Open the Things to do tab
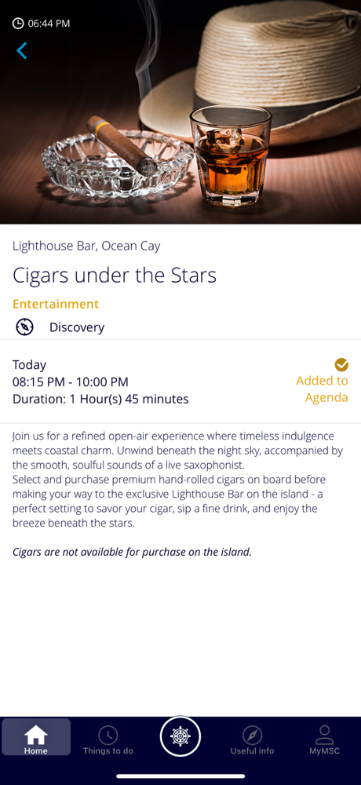 point(108,737)
